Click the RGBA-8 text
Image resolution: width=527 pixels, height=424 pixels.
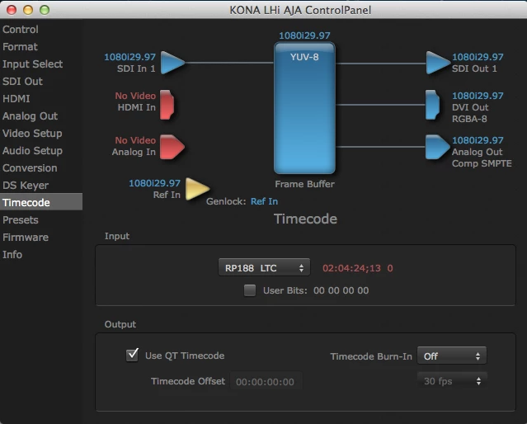[469, 119]
